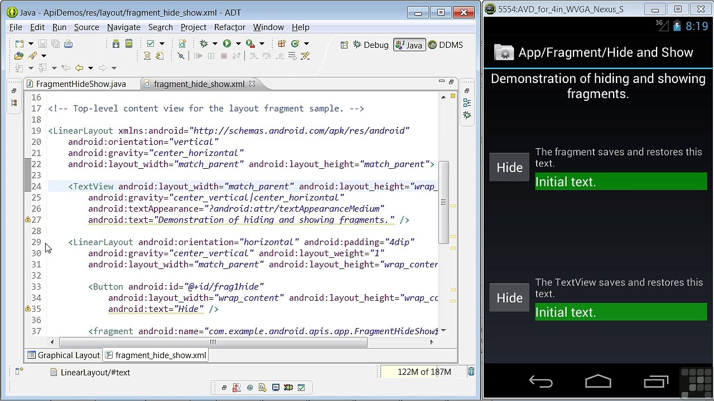
Task: Switch to the Graphical Layout tab
Action: pos(64,355)
